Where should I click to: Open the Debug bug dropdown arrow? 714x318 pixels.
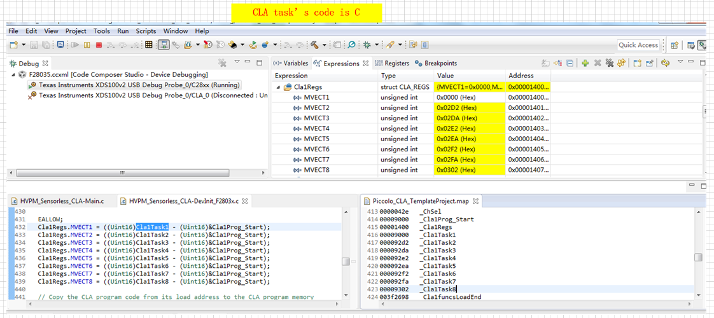coord(377,45)
